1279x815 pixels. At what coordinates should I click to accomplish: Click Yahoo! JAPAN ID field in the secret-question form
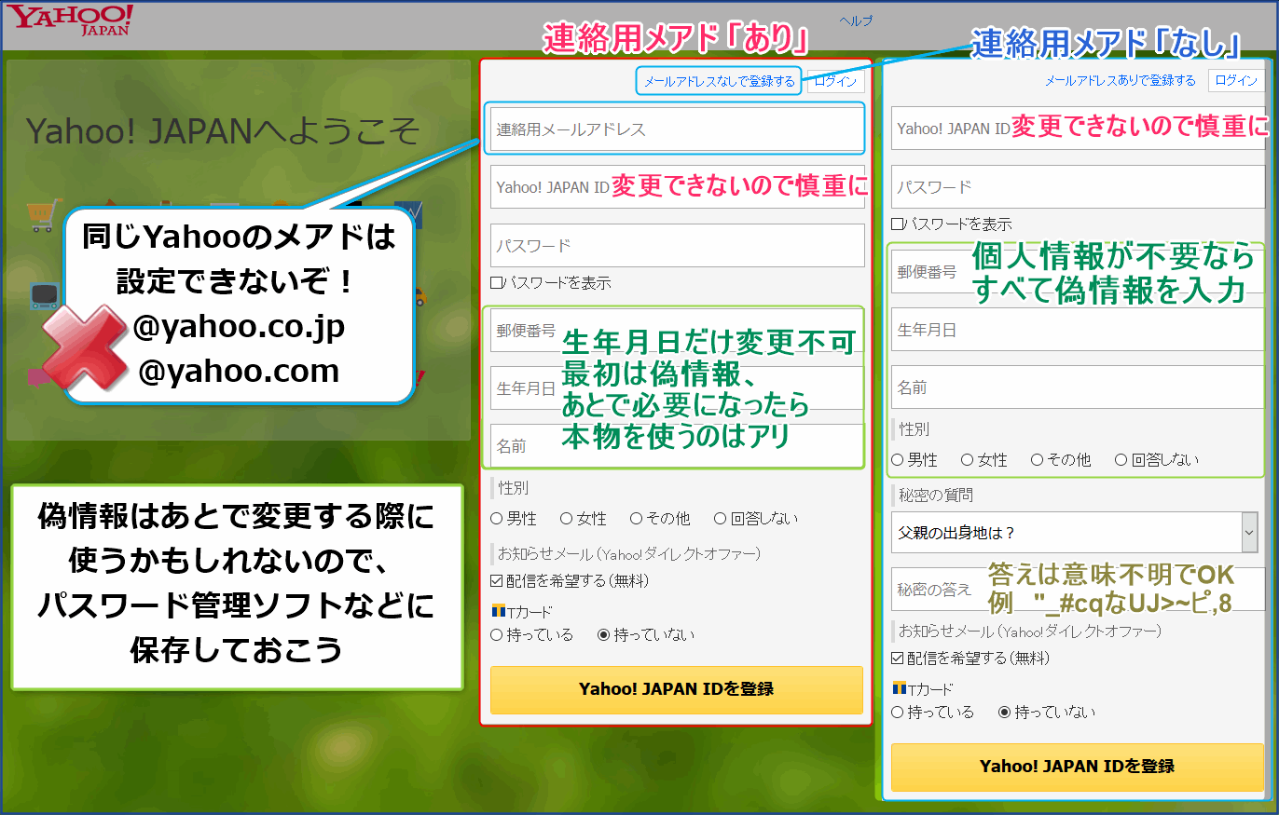point(1078,129)
